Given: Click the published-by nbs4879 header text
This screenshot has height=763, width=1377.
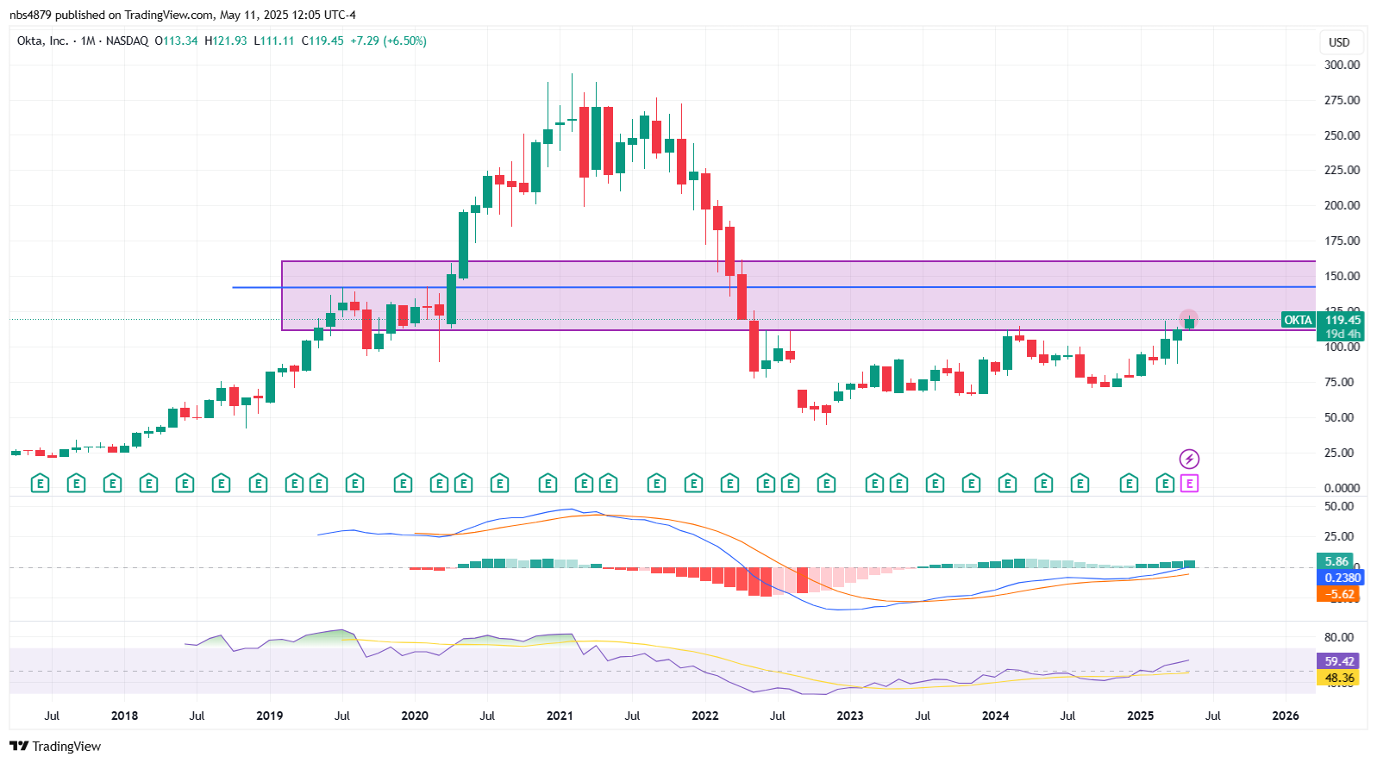Looking at the screenshot, I should pos(183,15).
